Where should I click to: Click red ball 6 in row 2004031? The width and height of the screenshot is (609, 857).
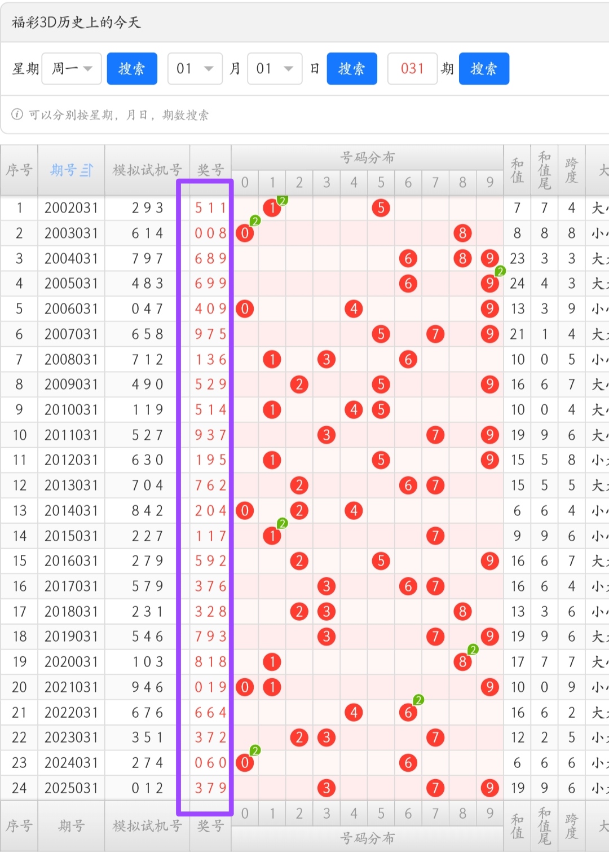pos(408,259)
